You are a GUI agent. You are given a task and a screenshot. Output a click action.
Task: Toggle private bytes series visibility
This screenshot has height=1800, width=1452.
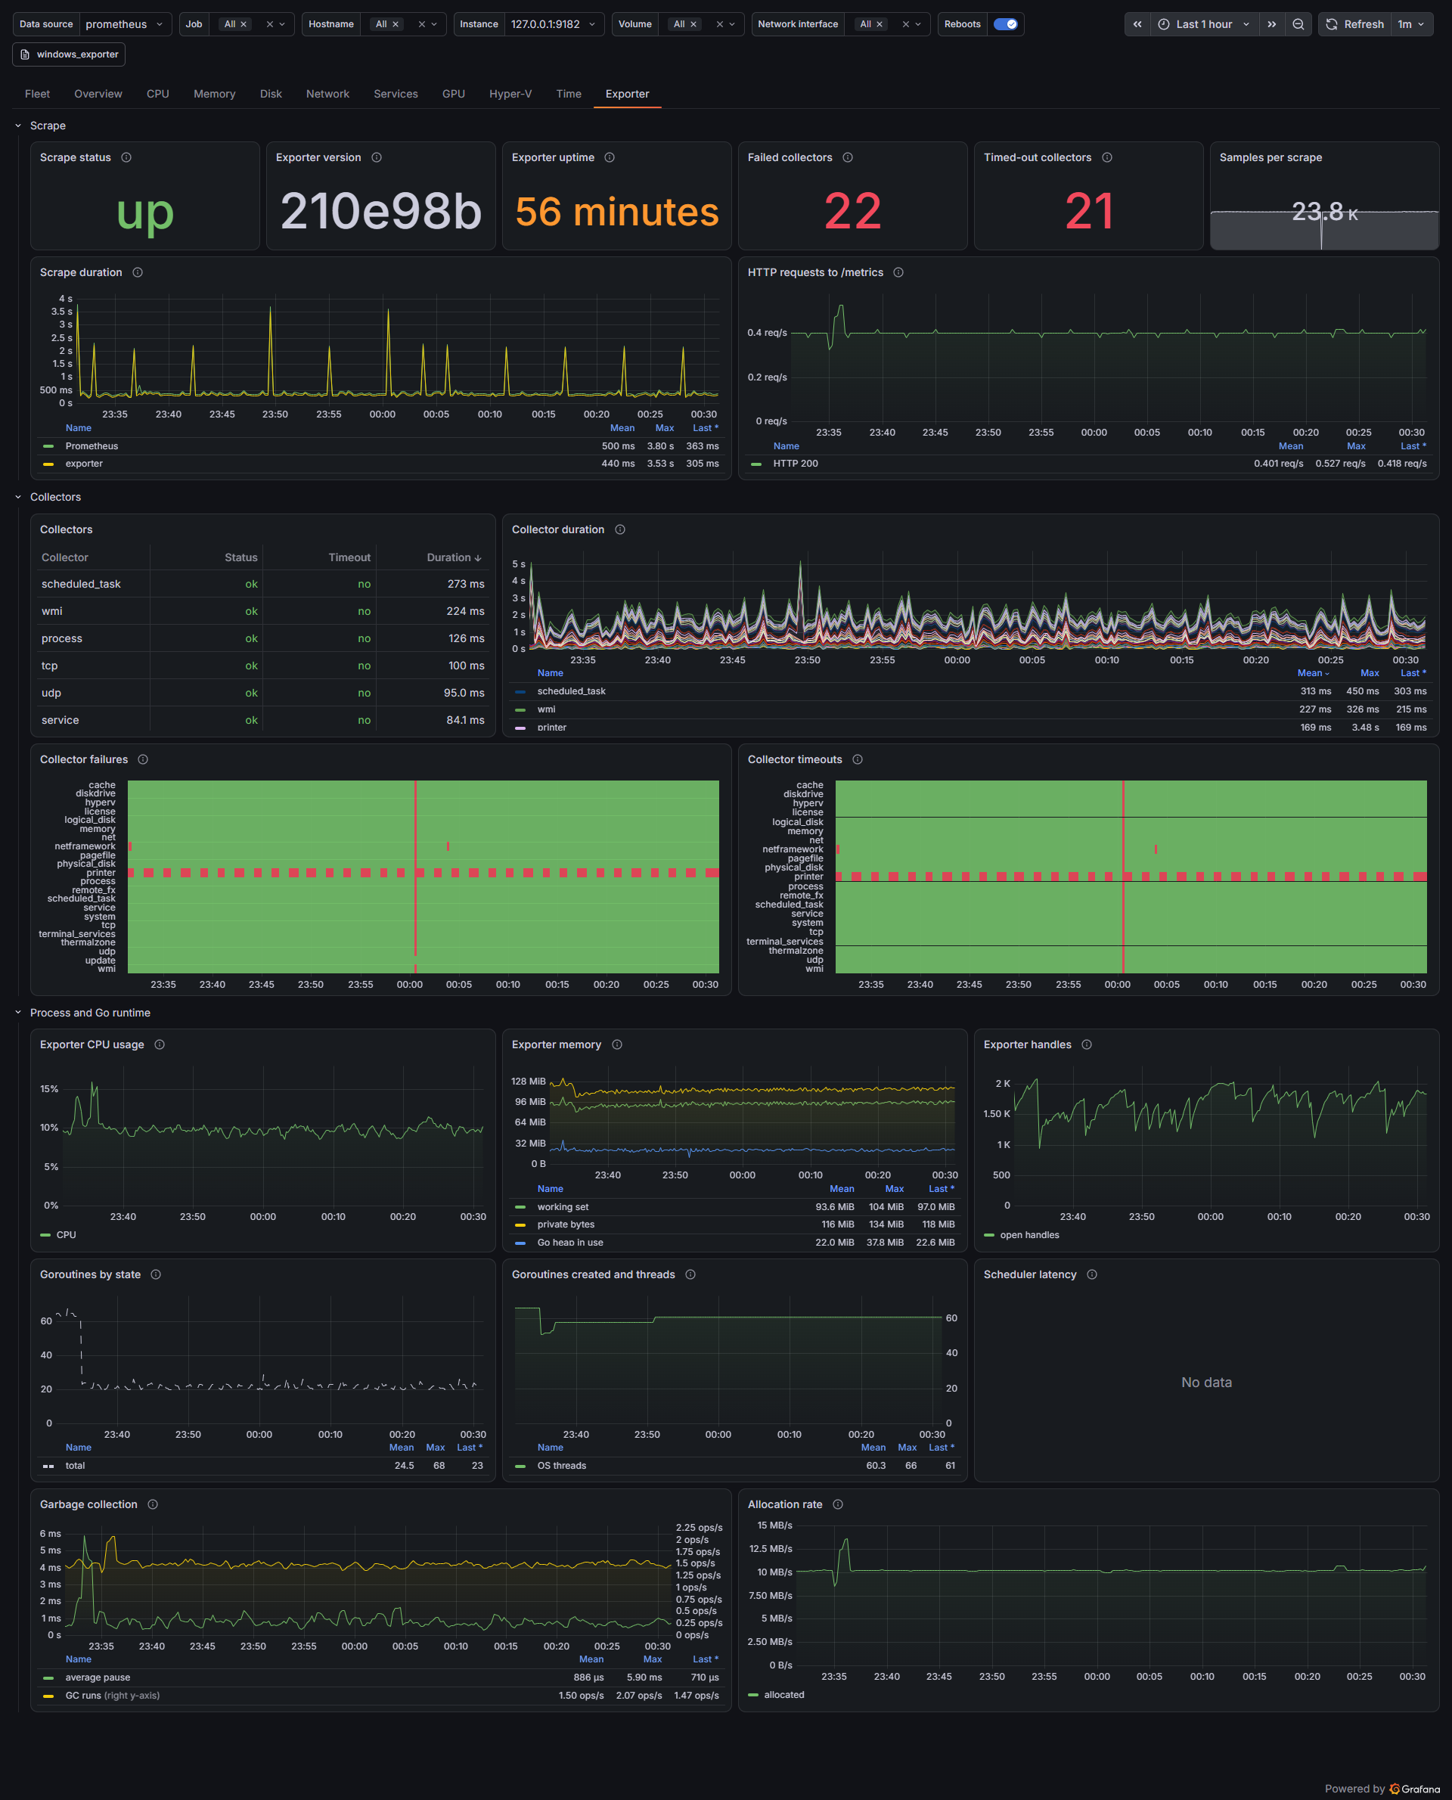(566, 1224)
